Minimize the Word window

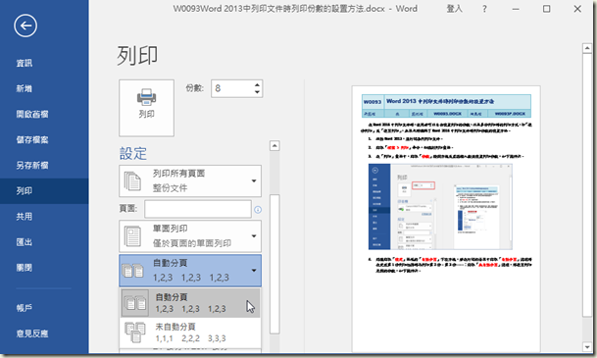pyautogui.click(x=516, y=9)
